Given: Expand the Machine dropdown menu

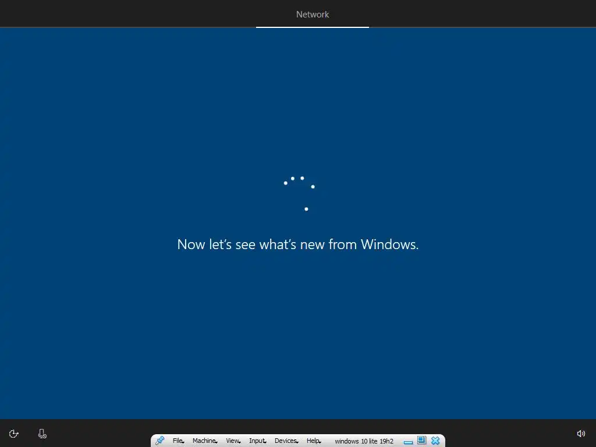Looking at the screenshot, I should tap(205, 441).
